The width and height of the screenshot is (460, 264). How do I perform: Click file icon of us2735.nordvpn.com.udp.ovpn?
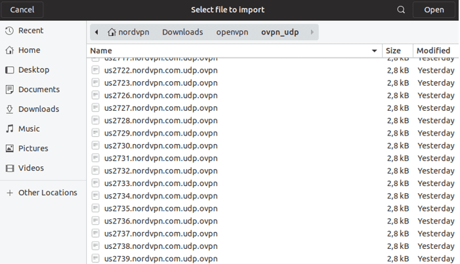[95, 208]
